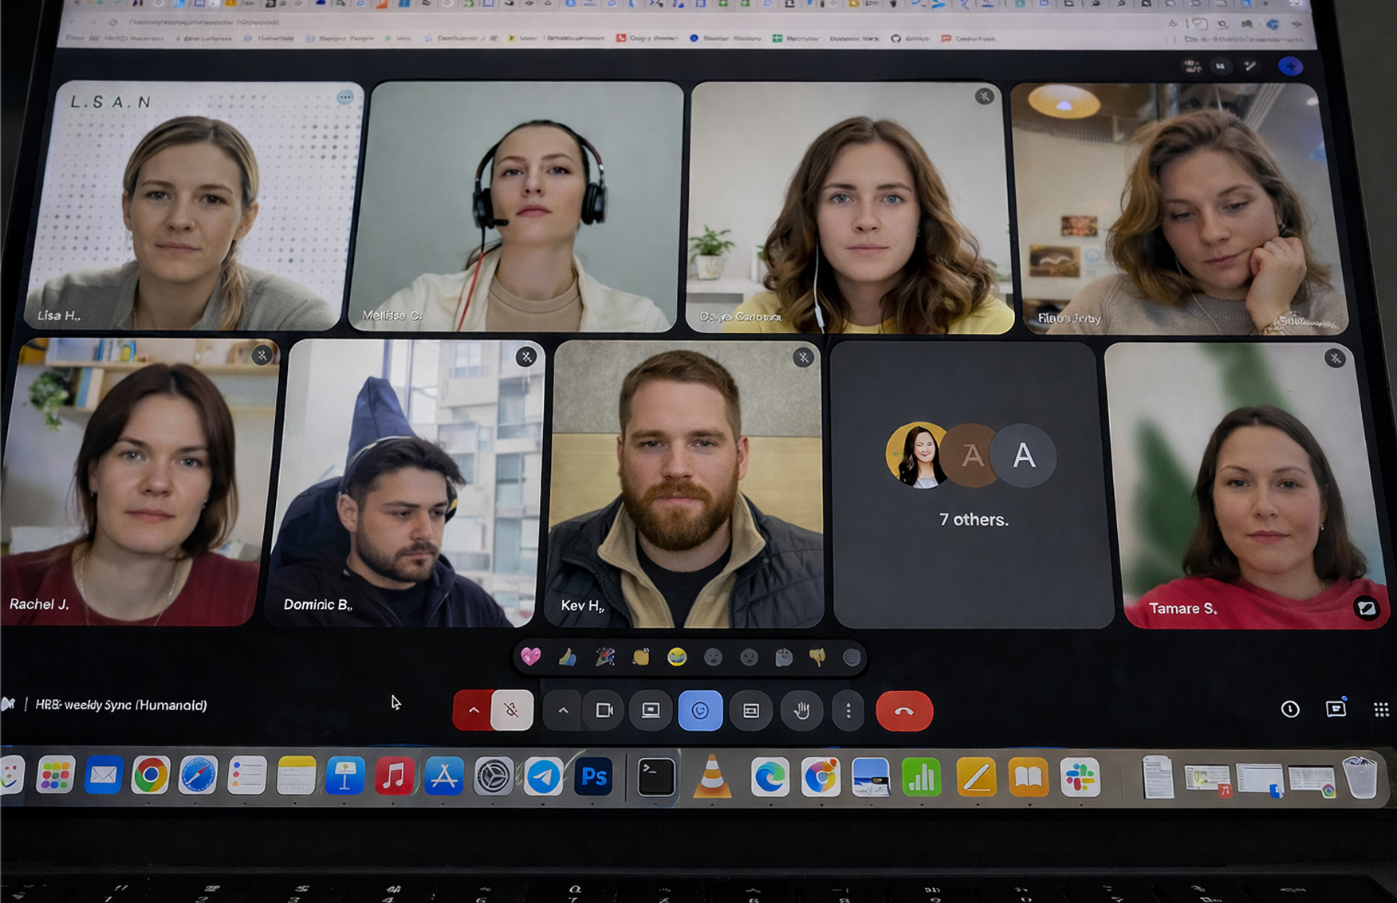
Task: Send the party popper reaction
Action: 604,657
